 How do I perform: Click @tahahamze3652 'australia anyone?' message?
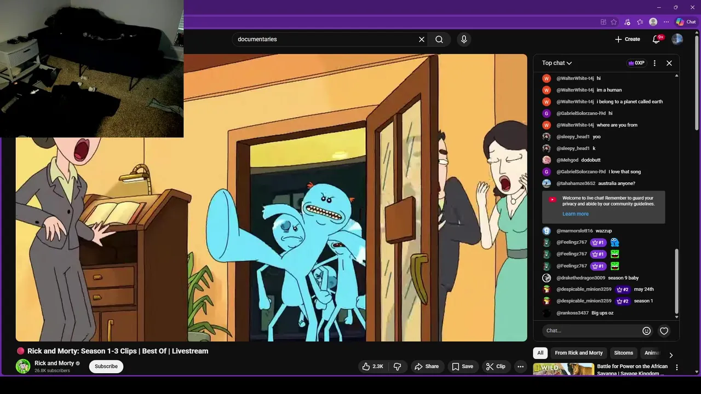pos(617,183)
